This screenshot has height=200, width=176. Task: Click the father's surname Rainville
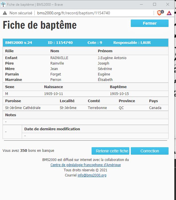57,63
